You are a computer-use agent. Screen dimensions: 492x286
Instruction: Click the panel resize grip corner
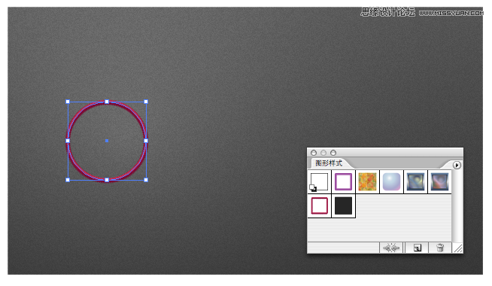coord(458,248)
